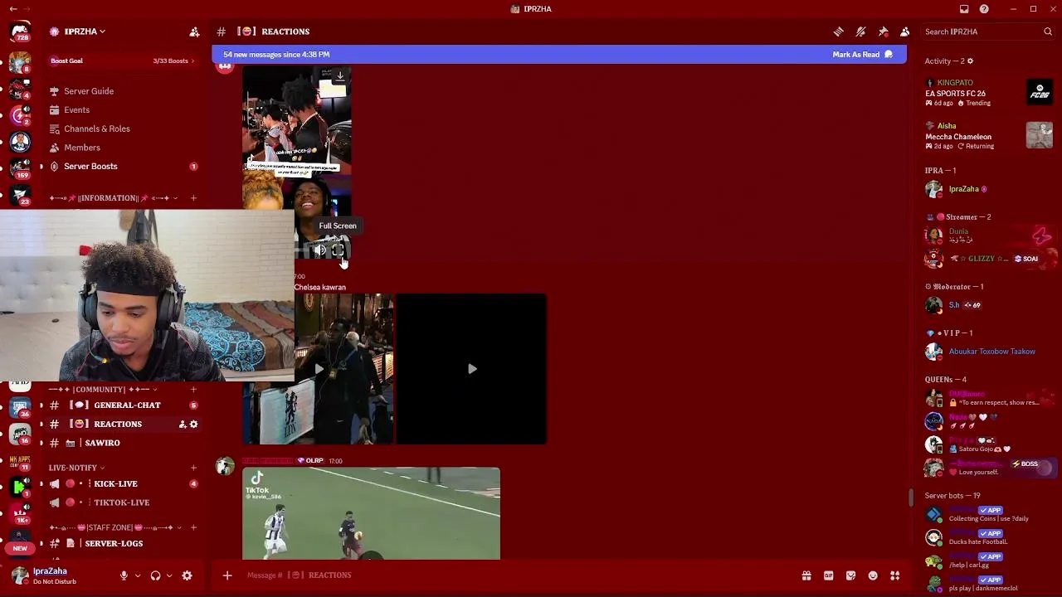This screenshot has width=1062, height=597.
Task: Click Mark As Read button
Action: pos(862,55)
